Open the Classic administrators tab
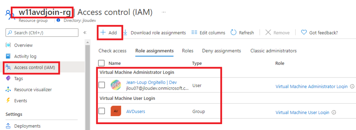 tap(274, 51)
